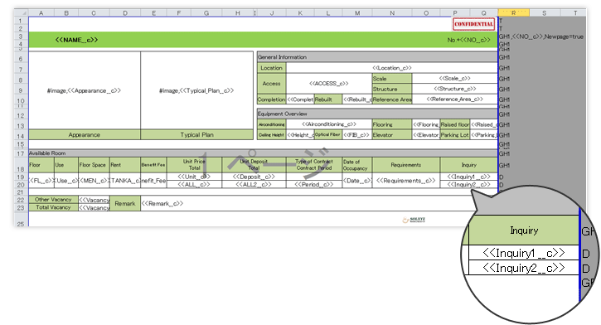The width and height of the screenshot is (601, 325).
Task: Click the CONFIDENTIAL stamp image
Action: coord(473,24)
